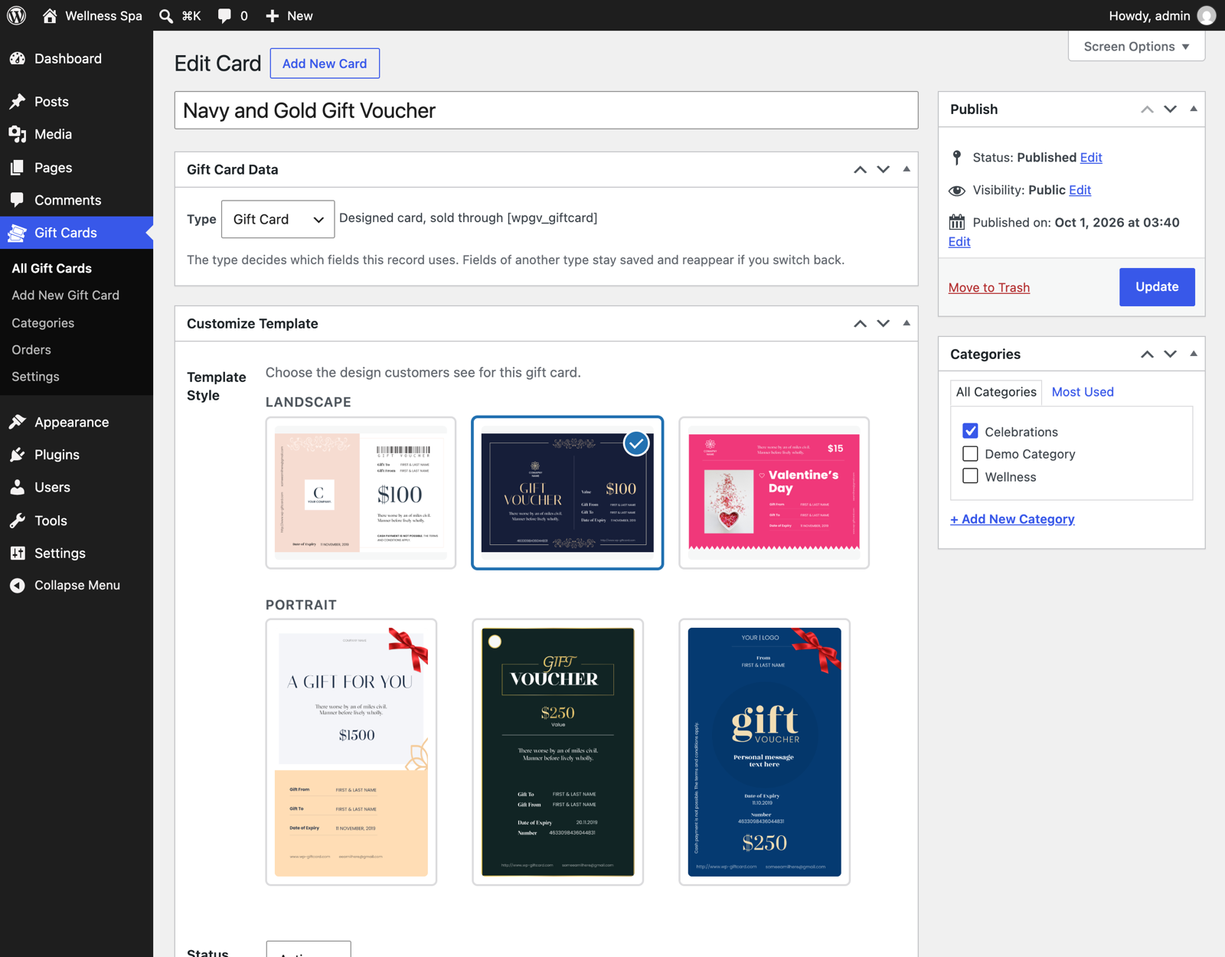The image size is (1225, 957).
Task: Select the All Categories tab
Action: click(996, 392)
